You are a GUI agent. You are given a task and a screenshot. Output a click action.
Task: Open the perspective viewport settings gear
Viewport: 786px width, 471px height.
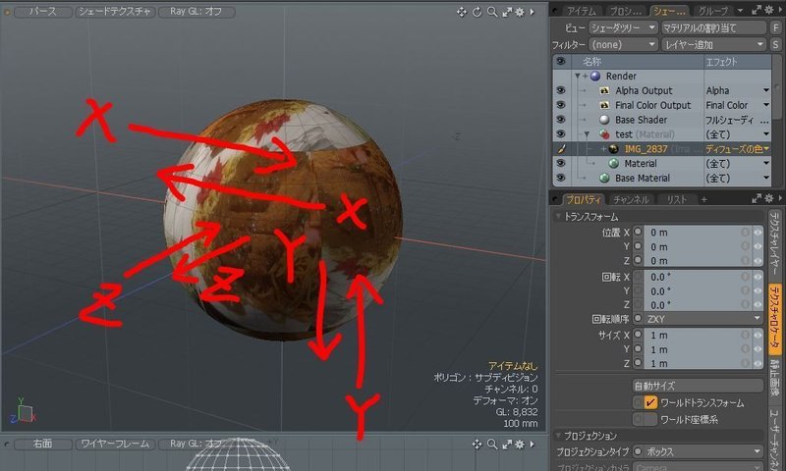(x=520, y=12)
